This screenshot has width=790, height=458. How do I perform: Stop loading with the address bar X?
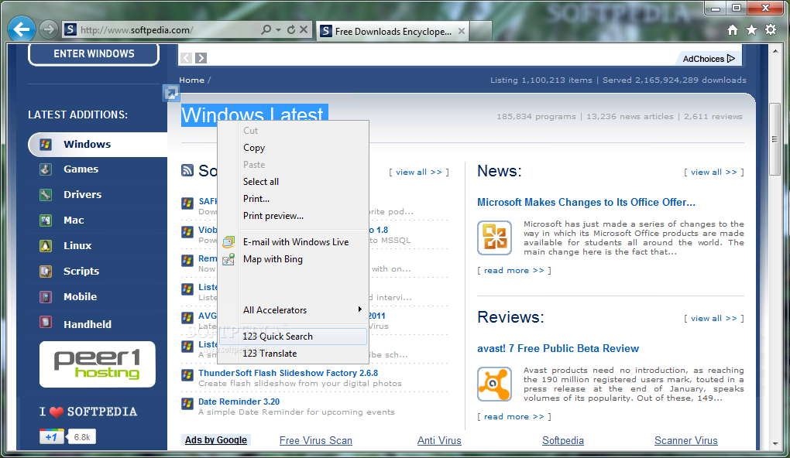pos(304,29)
